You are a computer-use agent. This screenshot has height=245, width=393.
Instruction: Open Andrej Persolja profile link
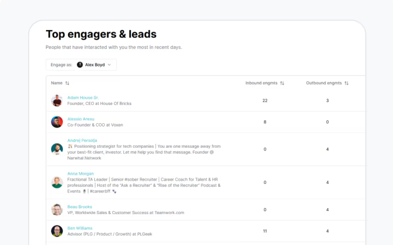[82, 141]
